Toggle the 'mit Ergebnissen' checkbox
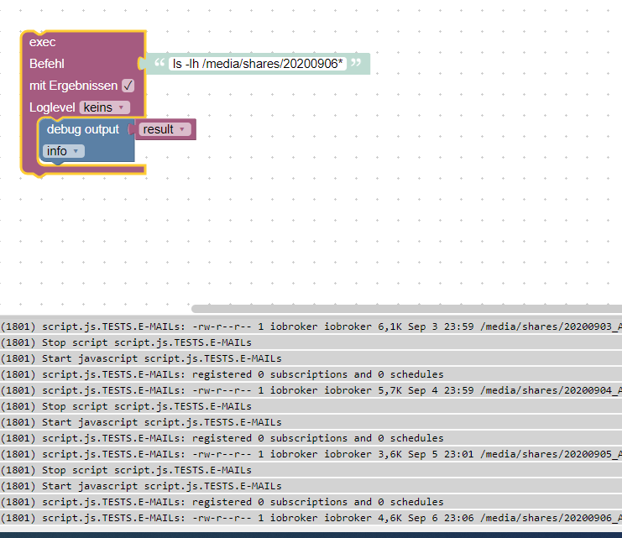The image size is (622, 538). click(128, 86)
